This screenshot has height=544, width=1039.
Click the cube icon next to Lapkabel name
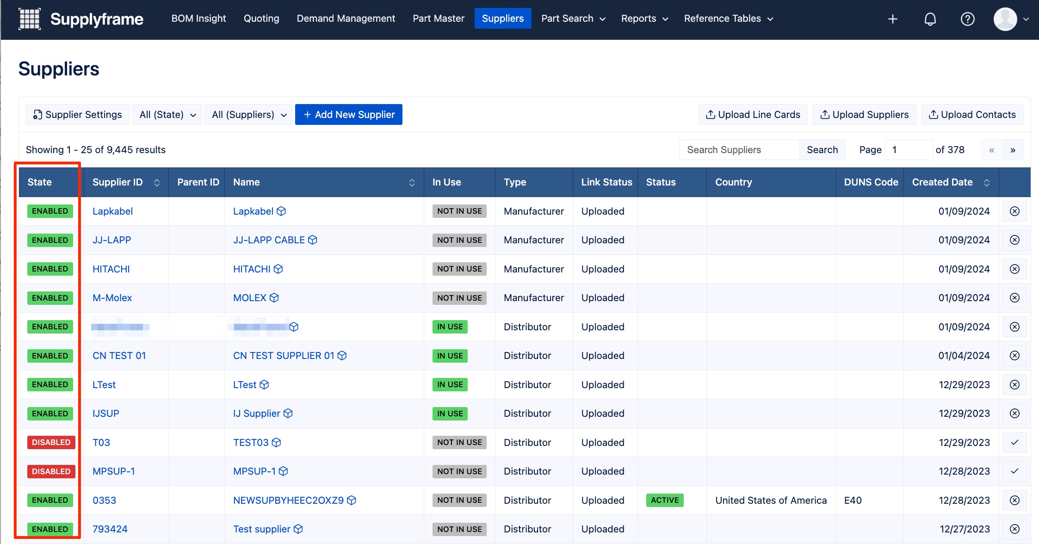point(281,211)
